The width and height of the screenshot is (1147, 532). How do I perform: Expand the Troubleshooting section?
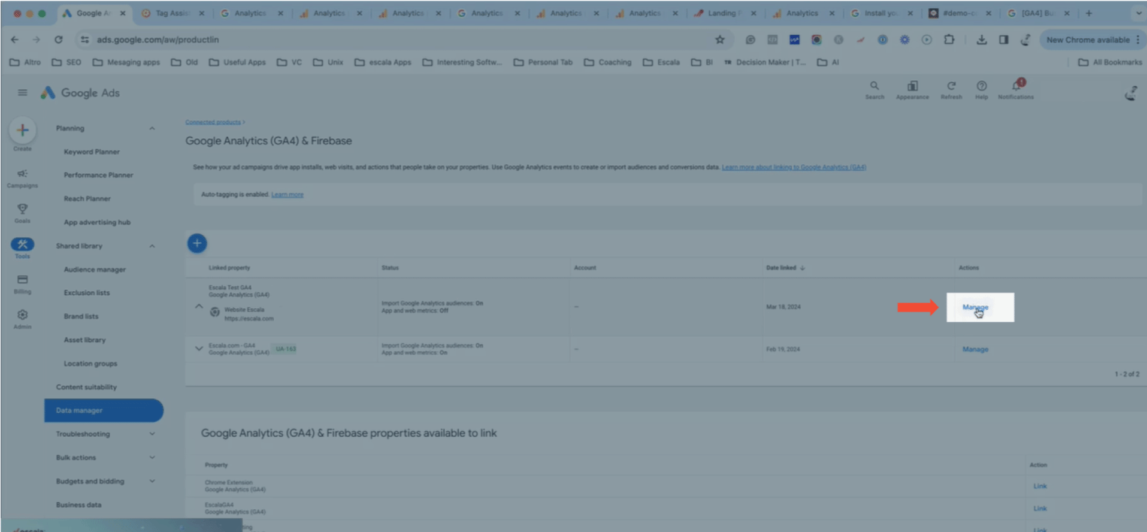pos(152,434)
